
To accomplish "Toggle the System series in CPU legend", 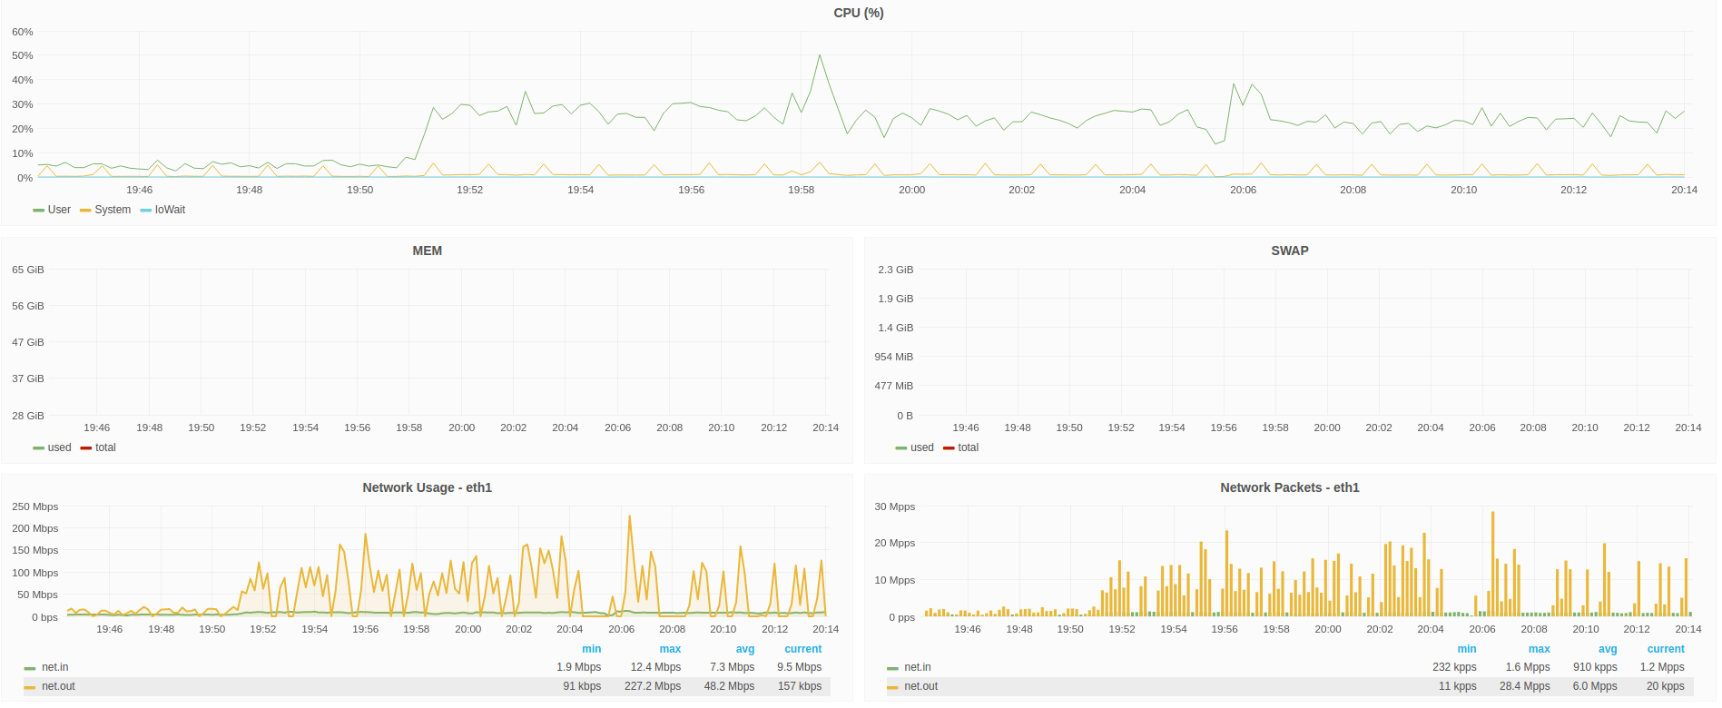I will 113,210.
